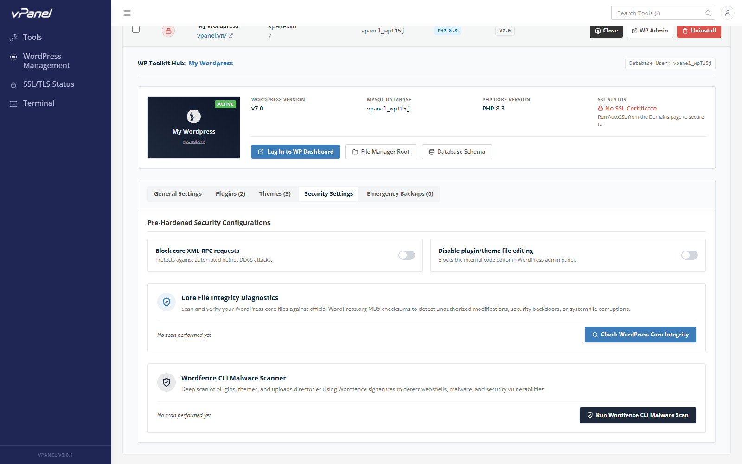Click Check WordPress Core Integrity button
This screenshot has width=742, height=464.
tap(640, 335)
